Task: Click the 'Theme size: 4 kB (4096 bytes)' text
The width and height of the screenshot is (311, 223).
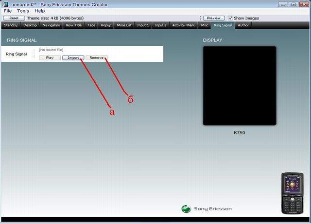Action: [55, 18]
